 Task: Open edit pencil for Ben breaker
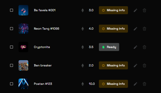(x=135, y=65)
